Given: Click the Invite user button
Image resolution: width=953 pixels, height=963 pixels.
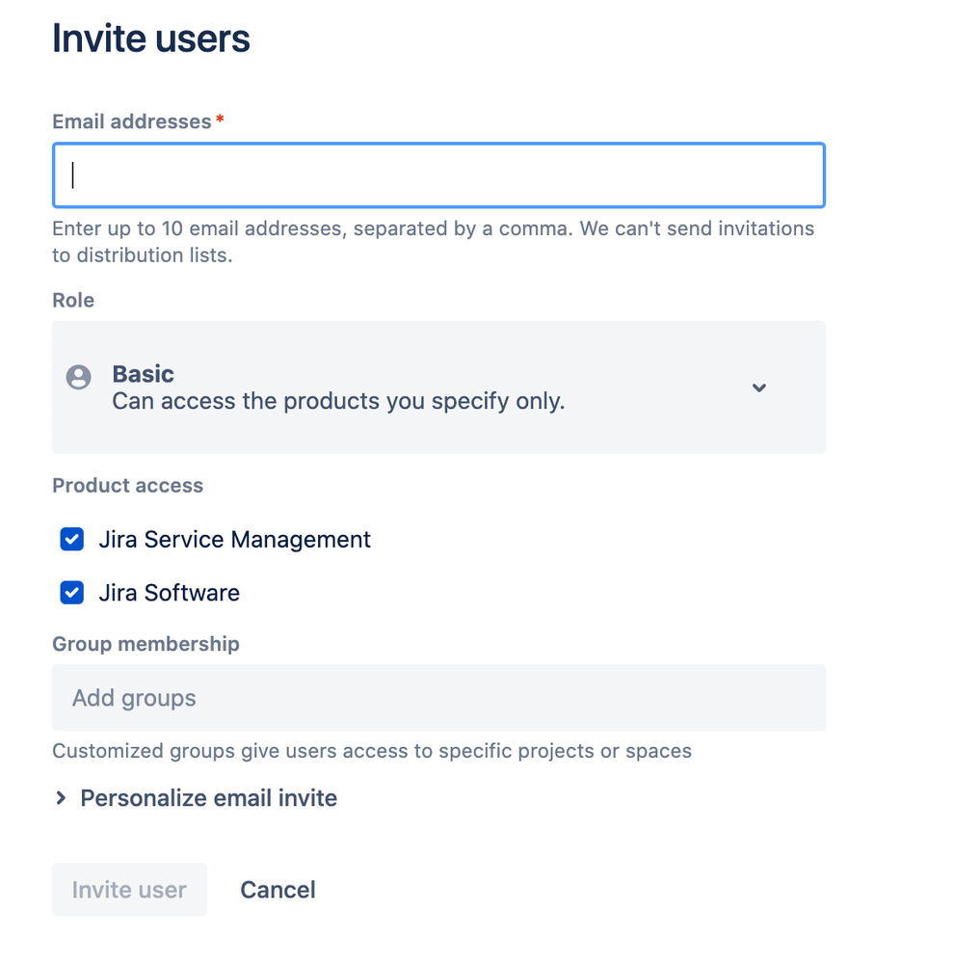Looking at the screenshot, I should click(x=129, y=890).
